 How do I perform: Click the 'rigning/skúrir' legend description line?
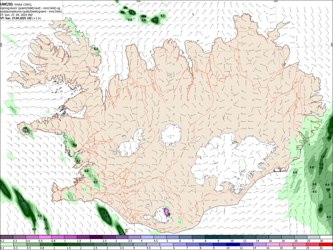pyautogui.click(x=31, y=8)
